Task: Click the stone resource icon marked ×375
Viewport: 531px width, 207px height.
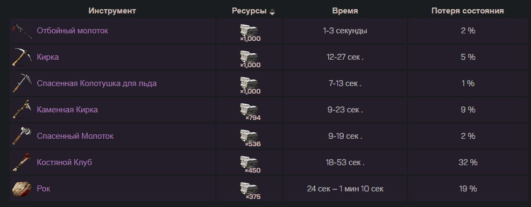Action: pos(249,188)
